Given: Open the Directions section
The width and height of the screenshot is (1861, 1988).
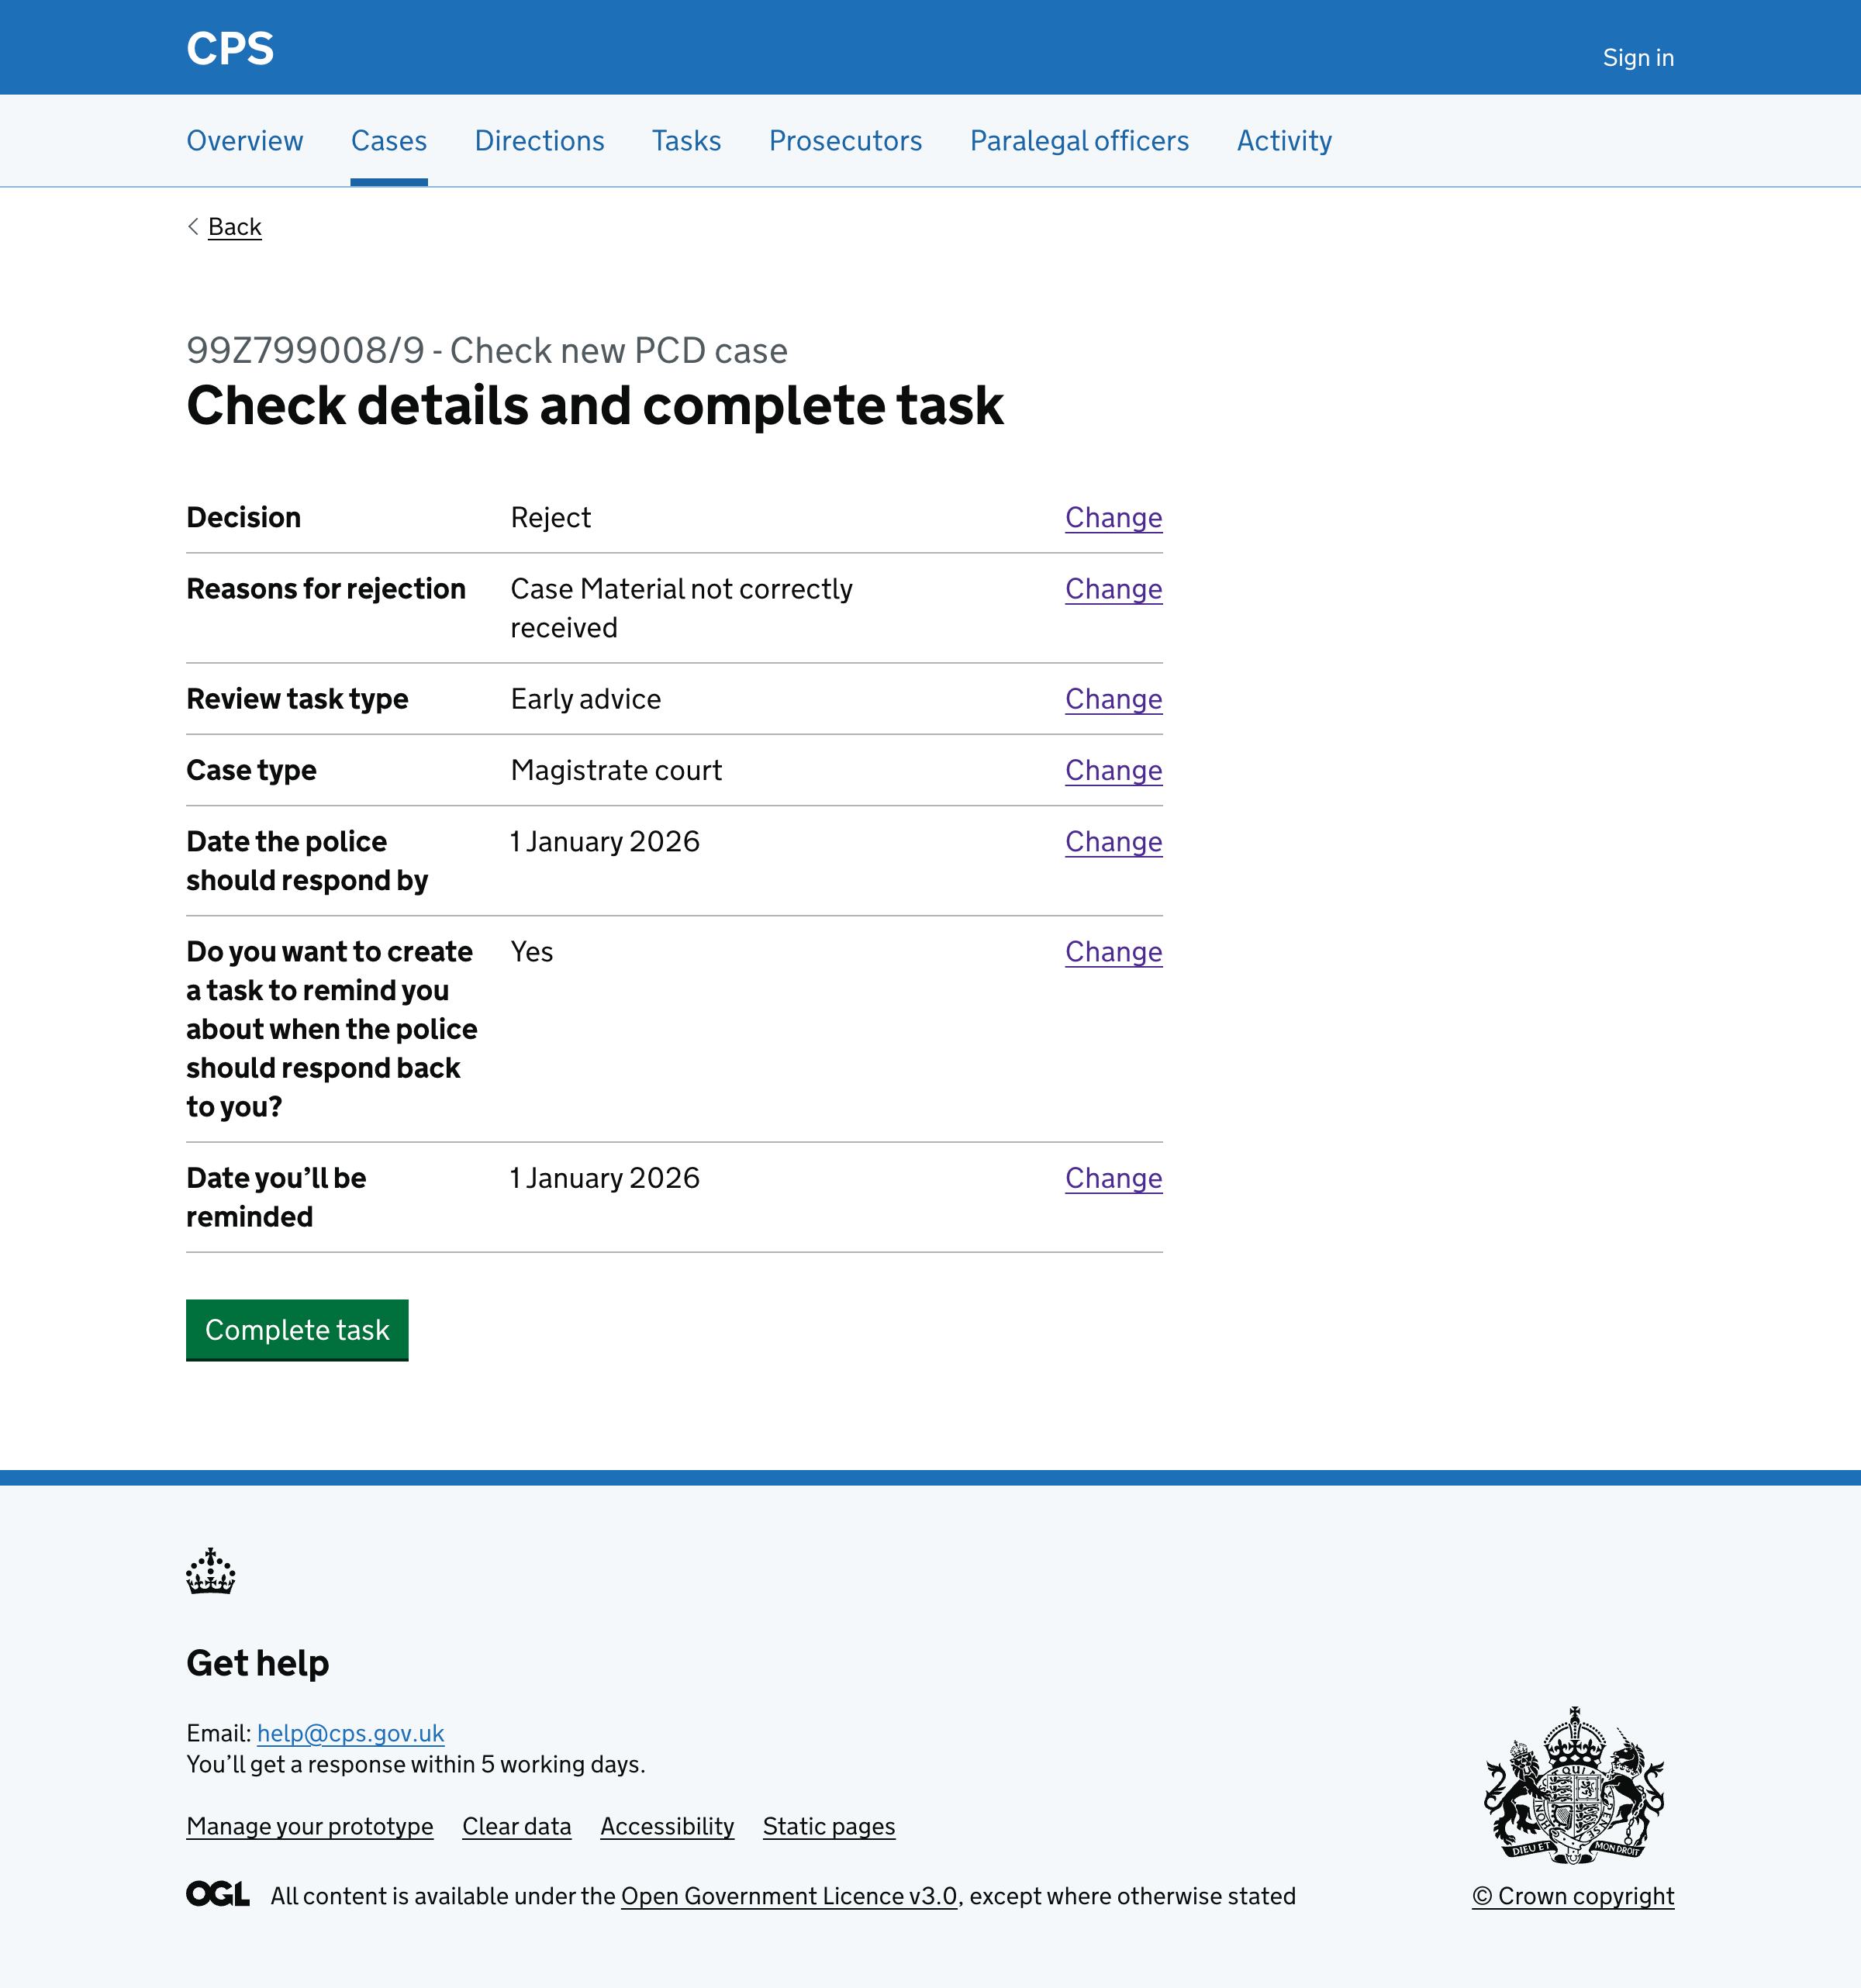Looking at the screenshot, I should pyautogui.click(x=540, y=141).
